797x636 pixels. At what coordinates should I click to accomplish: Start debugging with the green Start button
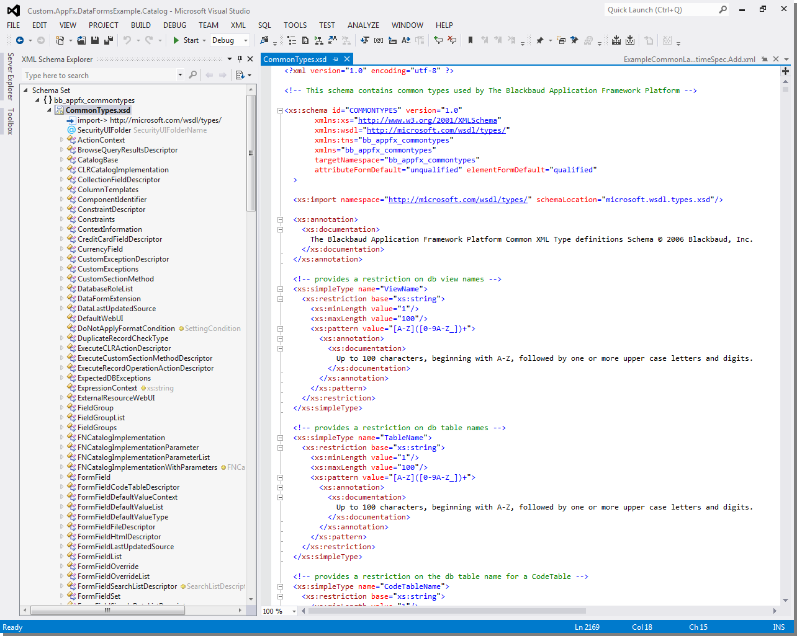(186, 40)
